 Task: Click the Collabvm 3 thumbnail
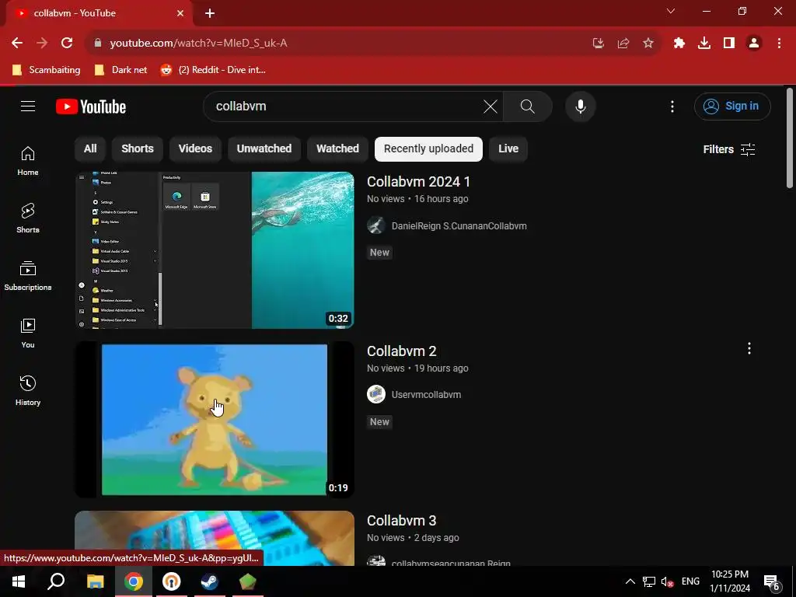[215, 538]
